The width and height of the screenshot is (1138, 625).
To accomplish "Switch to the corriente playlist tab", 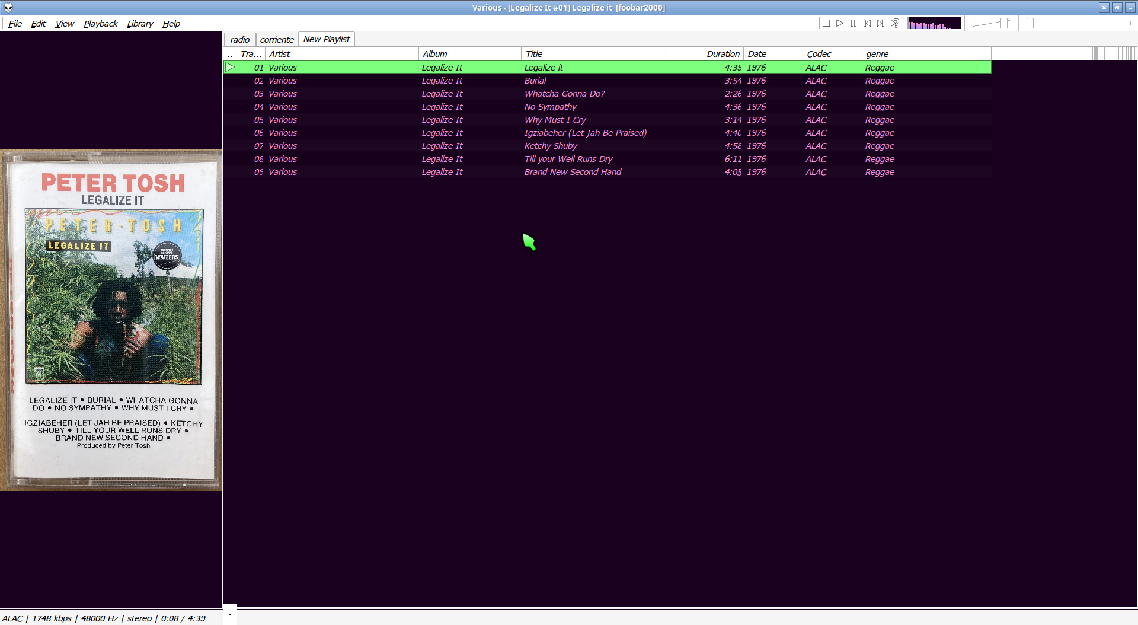I will tap(277, 40).
